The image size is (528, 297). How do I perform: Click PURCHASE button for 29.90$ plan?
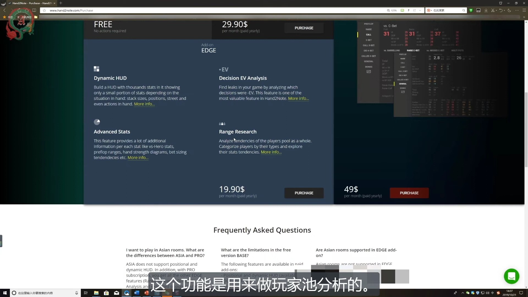click(x=304, y=28)
